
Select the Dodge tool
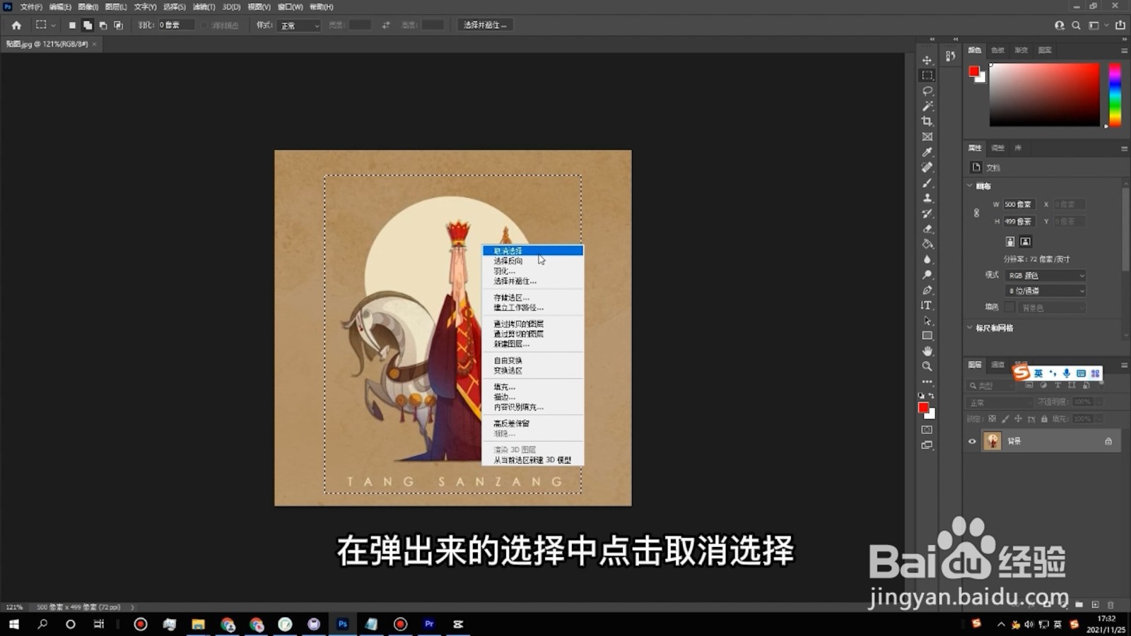pos(927,275)
